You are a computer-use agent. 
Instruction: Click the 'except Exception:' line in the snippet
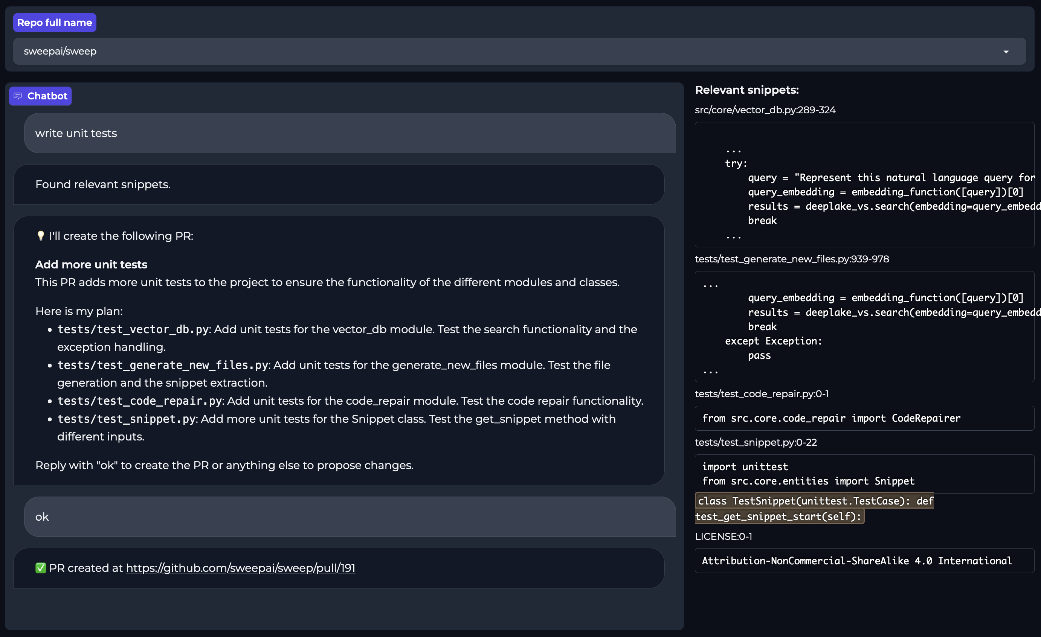(774, 341)
